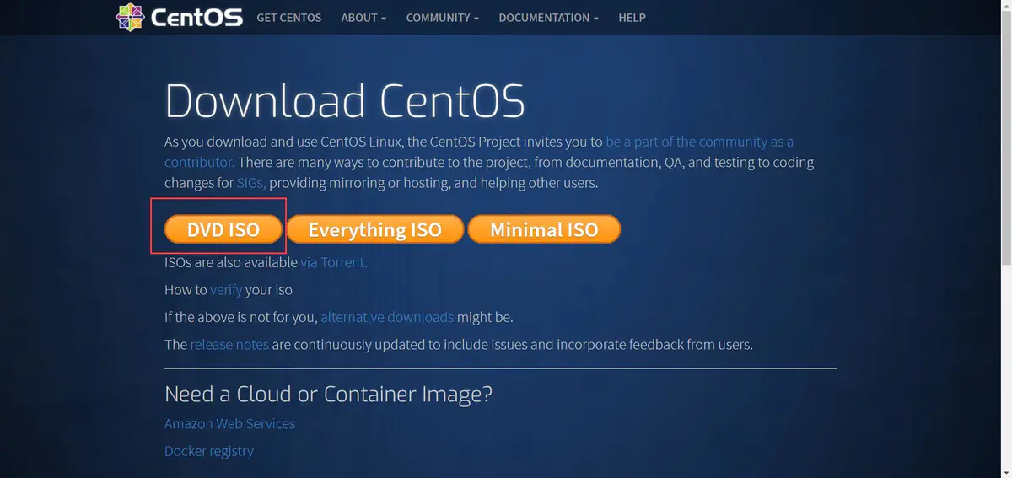Open the 'via Torrent.' link

[334, 262]
